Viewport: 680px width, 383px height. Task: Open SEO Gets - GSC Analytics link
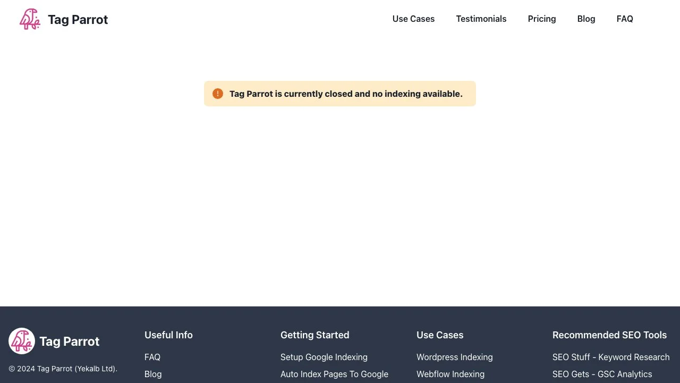tap(602, 374)
